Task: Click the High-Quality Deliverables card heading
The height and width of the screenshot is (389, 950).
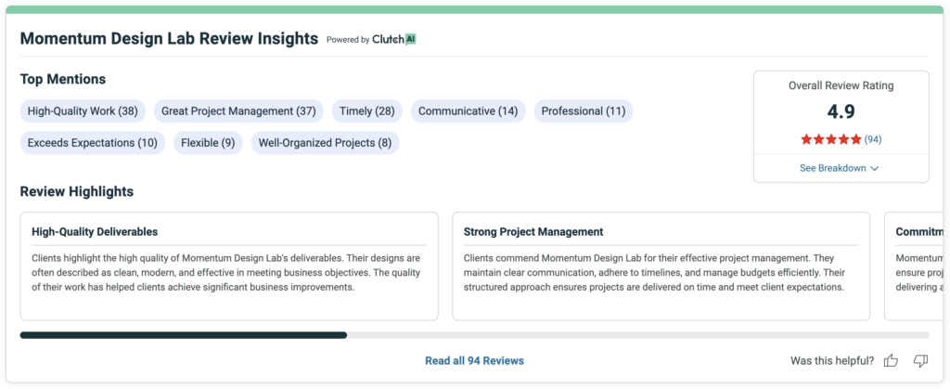Action: click(x=95, y=231)
